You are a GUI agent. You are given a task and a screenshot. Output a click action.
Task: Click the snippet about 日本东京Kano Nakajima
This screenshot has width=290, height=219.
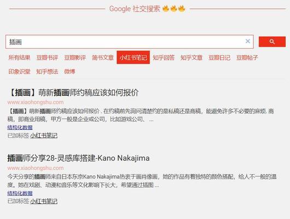click(x=142, y=181)
